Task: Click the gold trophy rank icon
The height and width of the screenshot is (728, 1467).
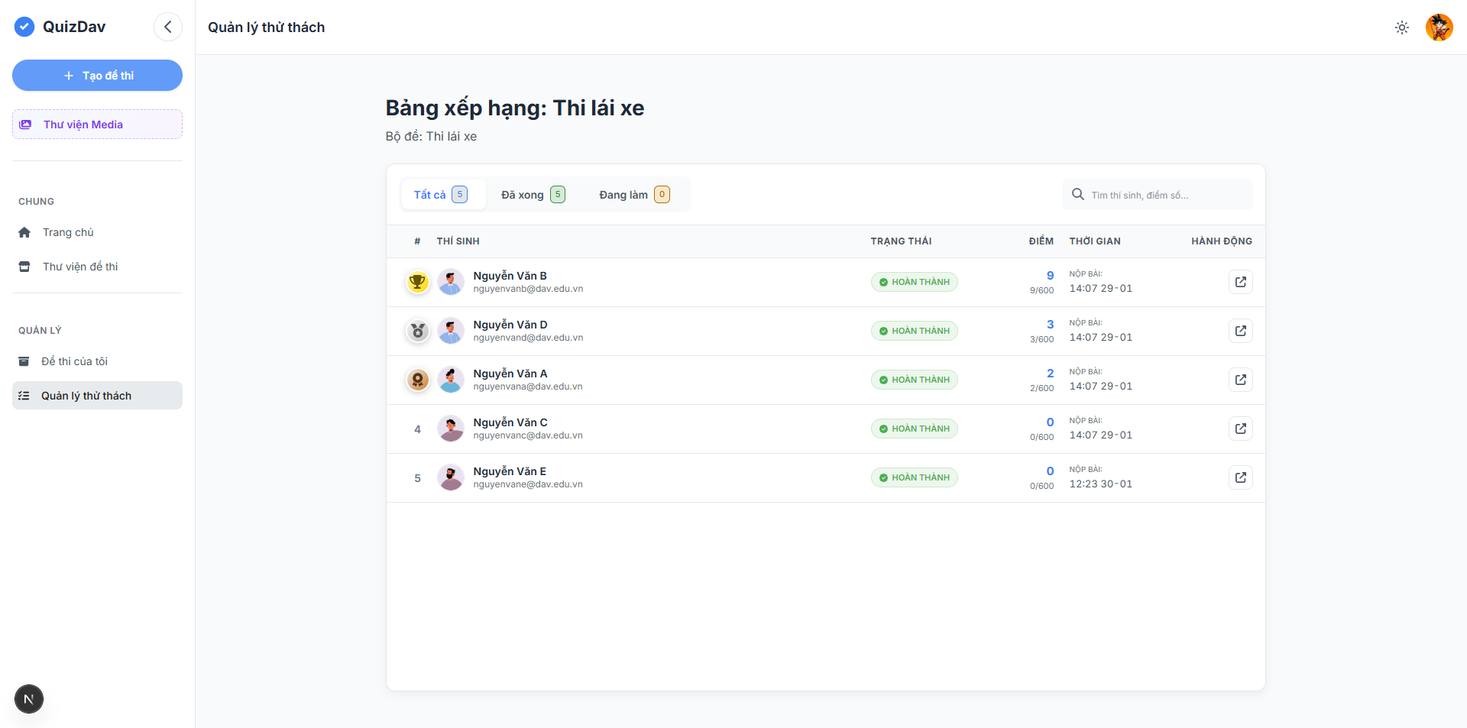Action: 417,282
